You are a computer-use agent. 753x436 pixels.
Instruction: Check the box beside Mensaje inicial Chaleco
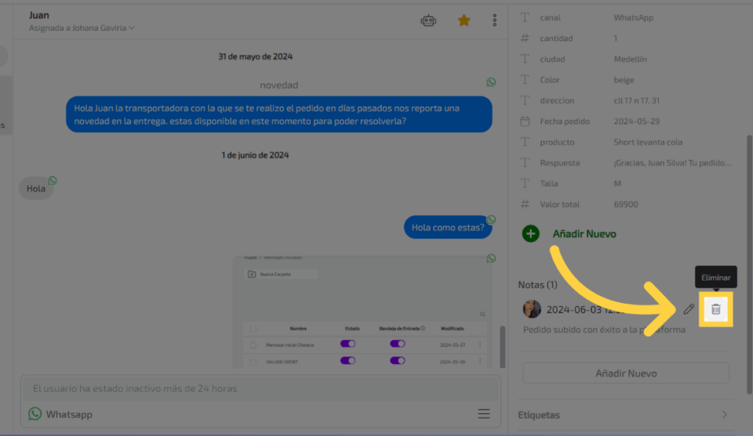click(x=253, y=344)
